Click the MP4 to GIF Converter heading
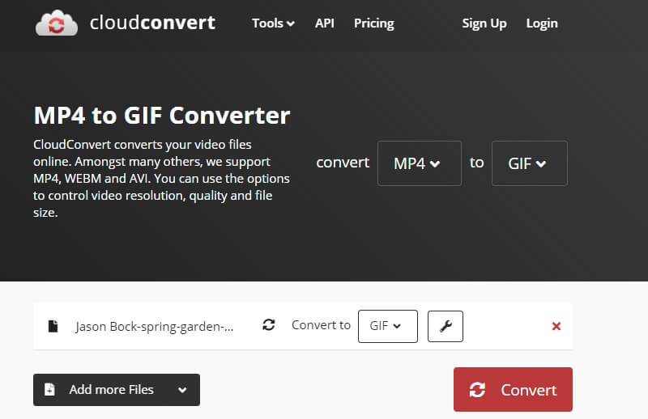 (161, 115)
